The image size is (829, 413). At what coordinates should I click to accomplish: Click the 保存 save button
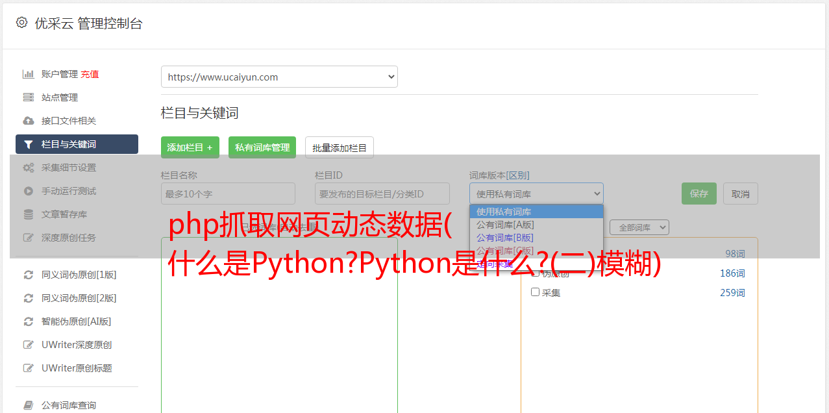click(699, 194)
